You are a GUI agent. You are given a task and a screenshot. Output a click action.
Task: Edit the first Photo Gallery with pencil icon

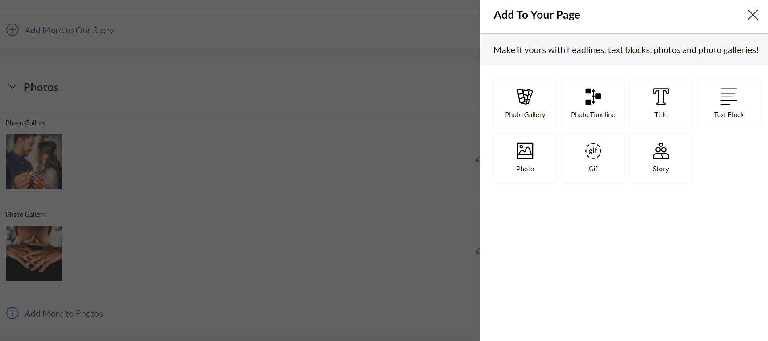click(477, 160)
